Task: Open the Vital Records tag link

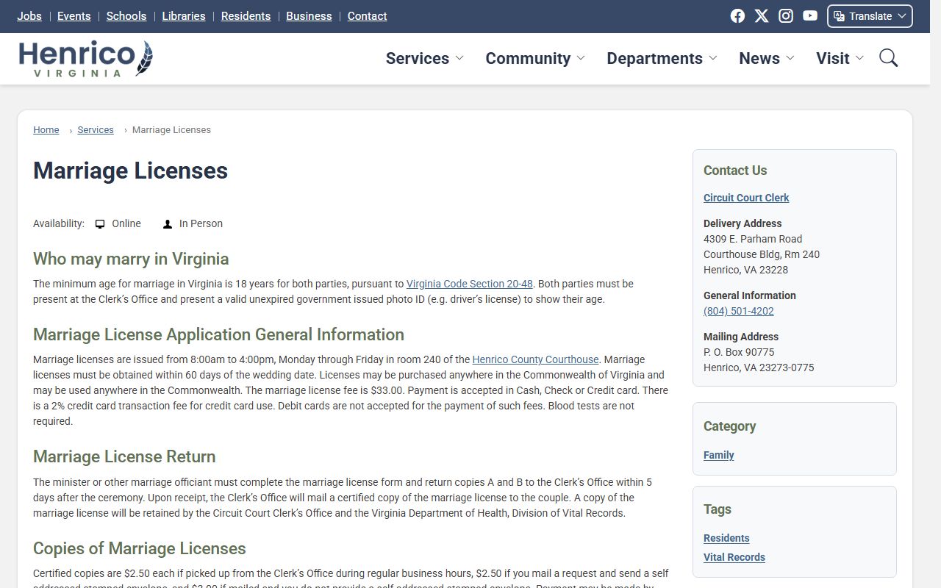Action: 734,557
